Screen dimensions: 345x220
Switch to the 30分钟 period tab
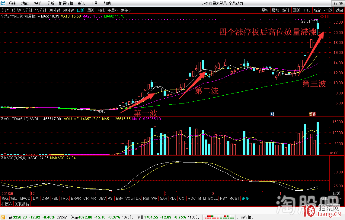tap(55, 10)
